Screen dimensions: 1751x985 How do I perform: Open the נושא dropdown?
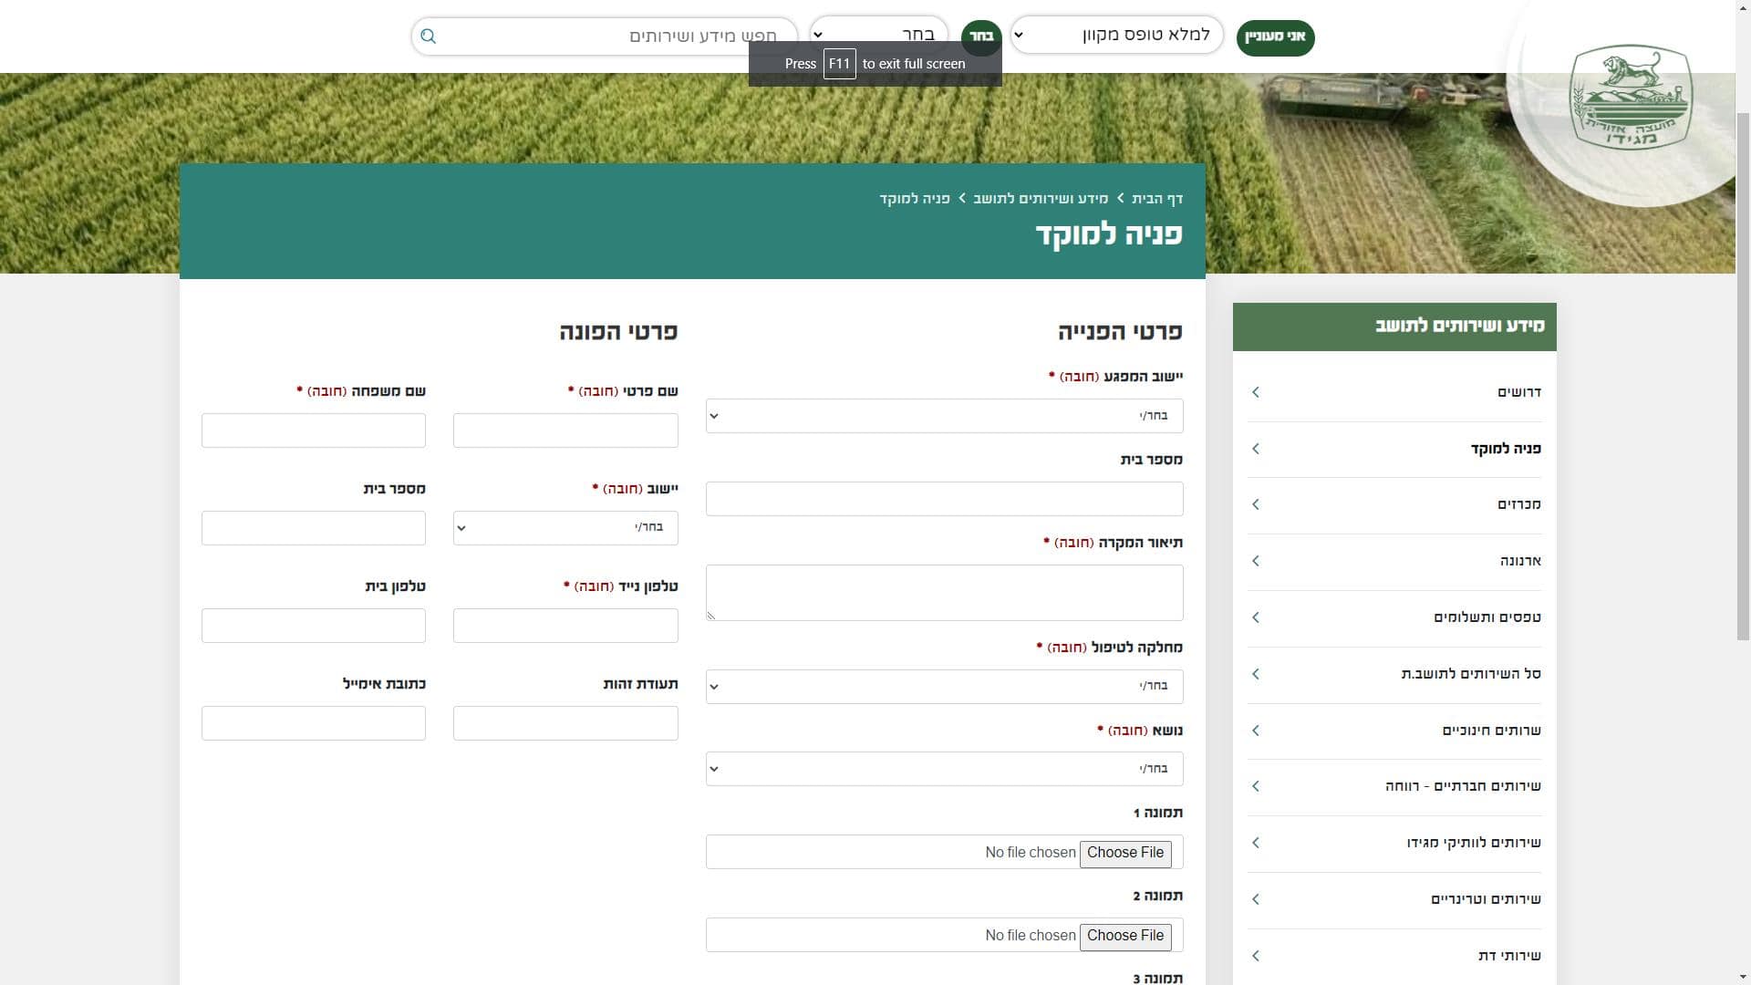coord(944,769)
